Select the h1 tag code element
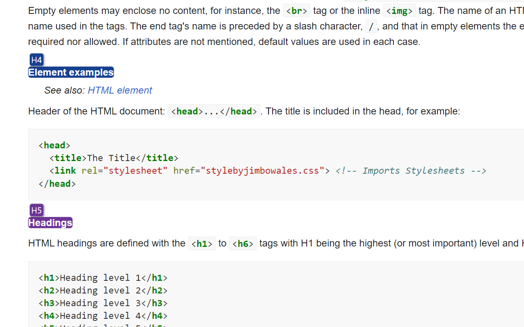Screen dimensions: 524x327 [x=202, y=243]
